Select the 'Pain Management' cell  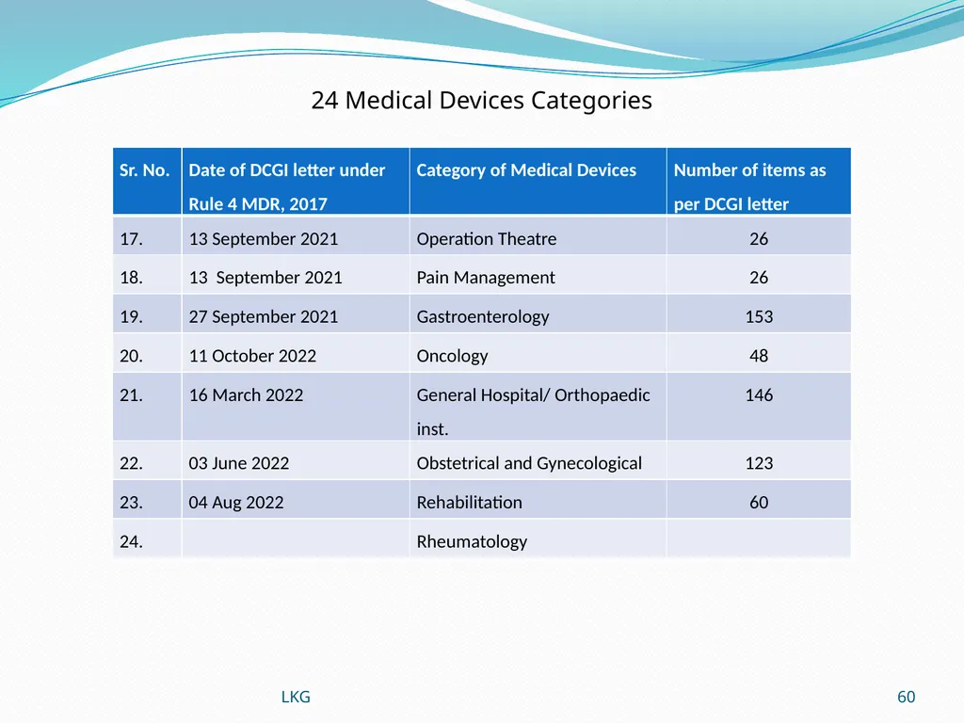538,275
